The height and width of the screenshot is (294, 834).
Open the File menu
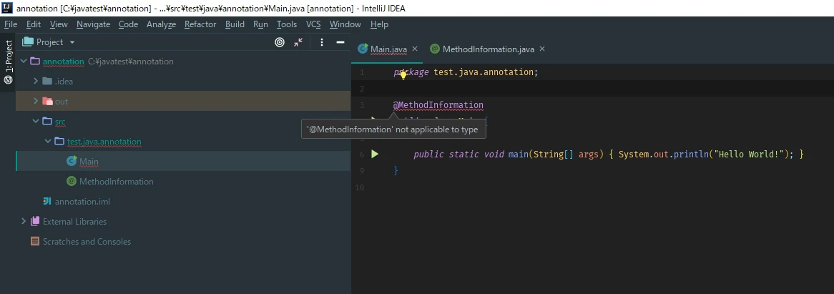click(11, 24)
